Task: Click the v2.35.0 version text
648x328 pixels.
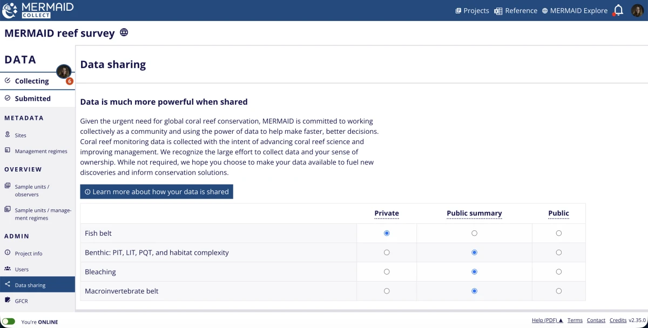Action: [637, 320]
